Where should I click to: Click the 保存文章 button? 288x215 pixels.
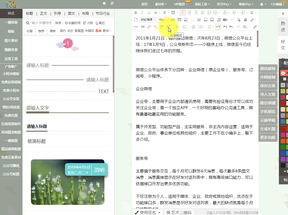click(268, 86)
